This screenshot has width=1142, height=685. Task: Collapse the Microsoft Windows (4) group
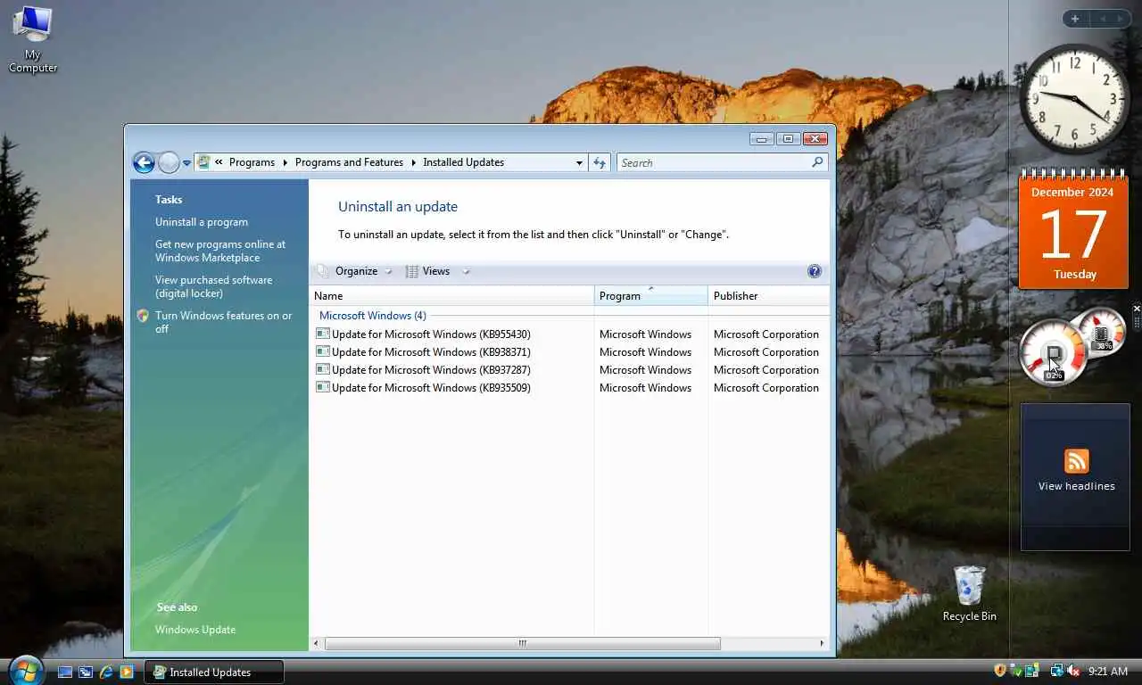tap(373, 316)
